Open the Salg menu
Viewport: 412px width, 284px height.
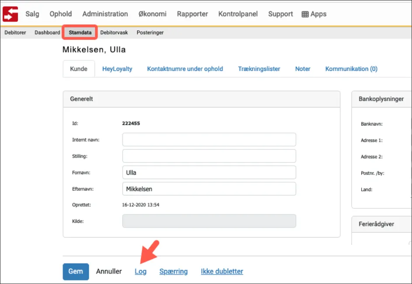pyautogui.click(x=32, y=14)
